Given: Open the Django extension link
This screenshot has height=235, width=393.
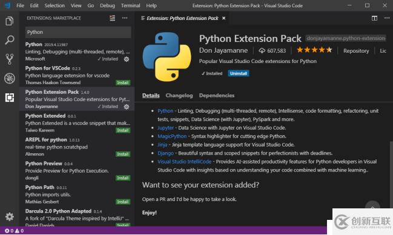Looking at the screenshot, I should click(165, 153).
